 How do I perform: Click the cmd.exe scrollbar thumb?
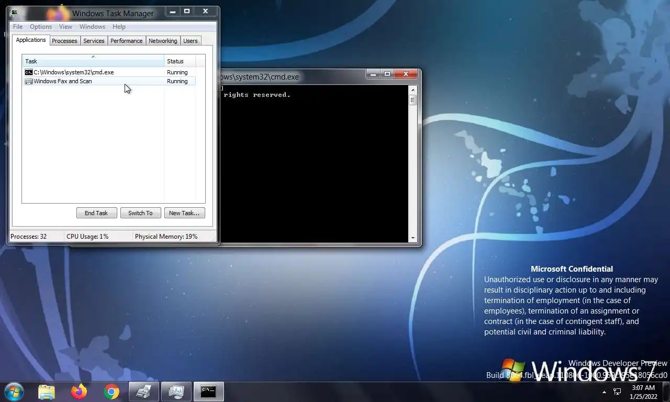point(412,100)
